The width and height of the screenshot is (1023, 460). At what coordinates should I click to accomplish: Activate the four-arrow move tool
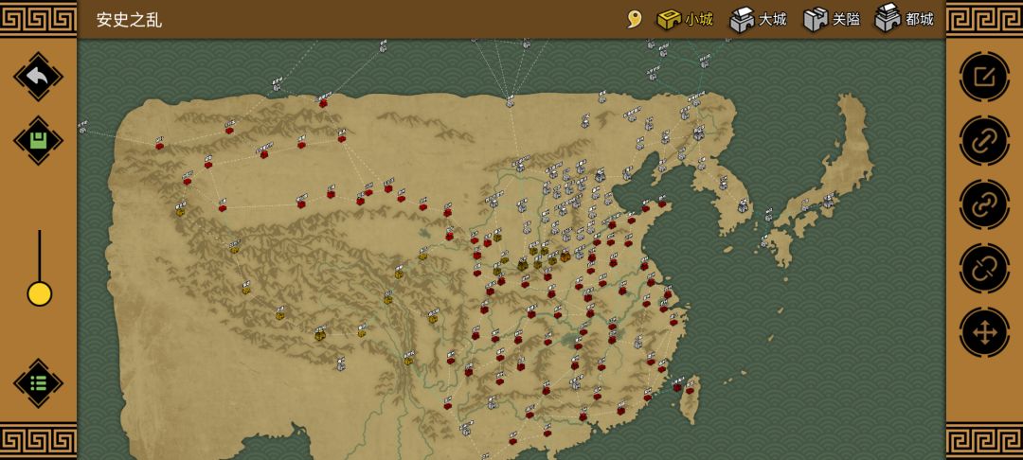[x=984, y=332]
